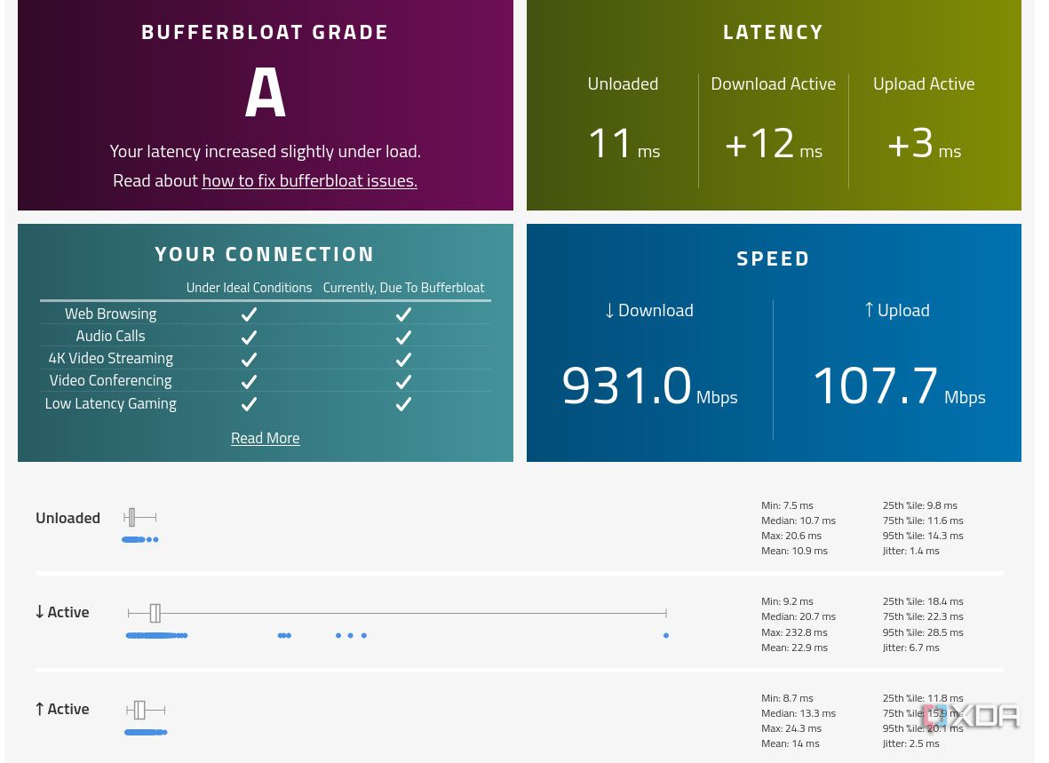Click the 'Audio Calls' row label
The width and height of the screenshot is (1049, 763).
tap(110, 336)
